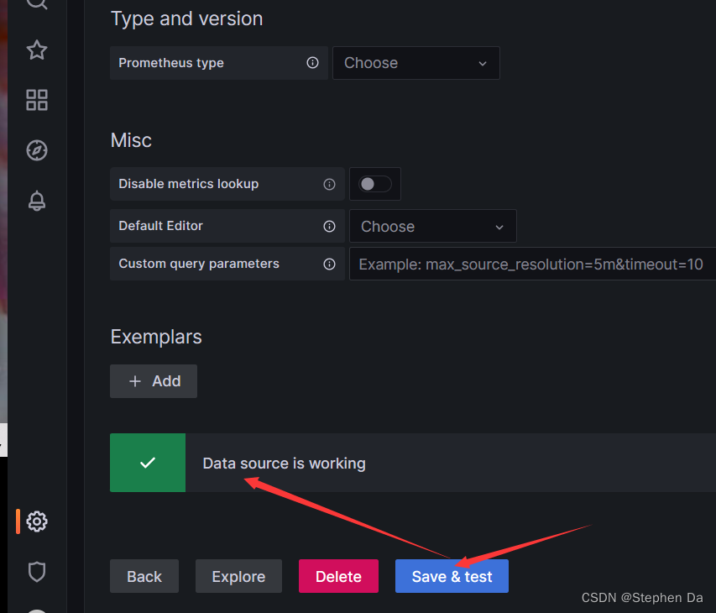Open Dashboards via the four-squares icon

pyautogui.click(x=37, y=100)
